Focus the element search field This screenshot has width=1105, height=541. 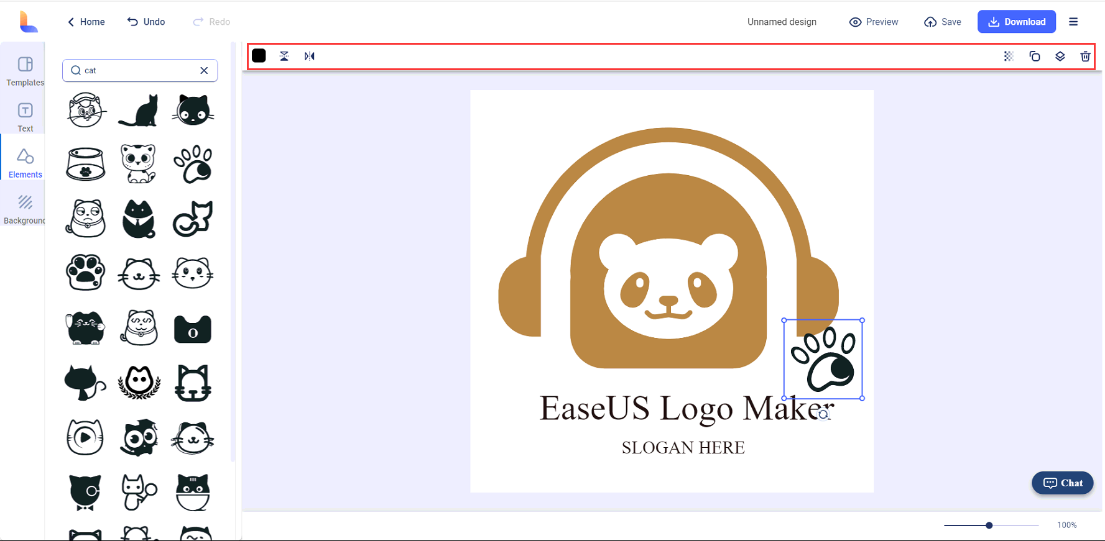click(x=140, y=70)
